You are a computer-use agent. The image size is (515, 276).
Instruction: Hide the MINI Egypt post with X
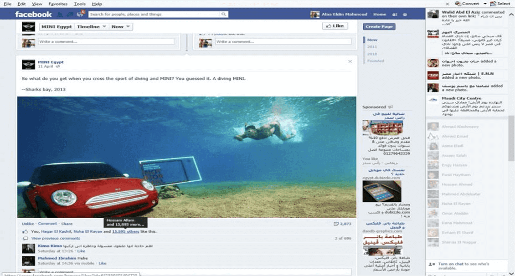[350, 61]
